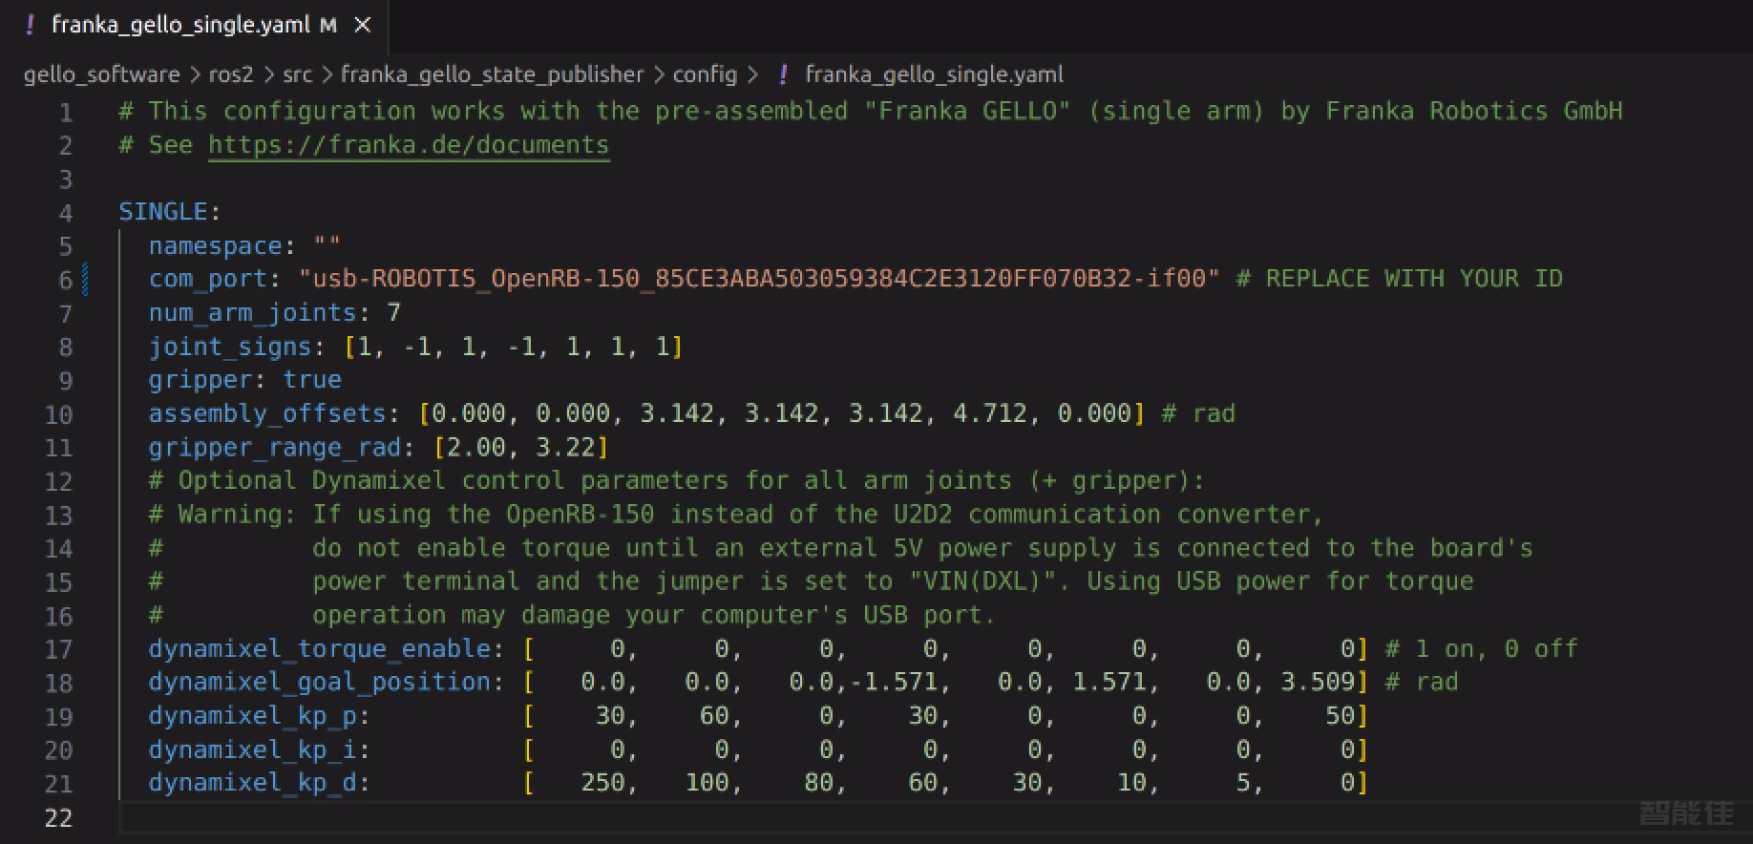The width and height of the screenshot is (1753, 844).
Task: Click the VIN(DXL) jumper text in comment
Action: click(x=982, y=581)
